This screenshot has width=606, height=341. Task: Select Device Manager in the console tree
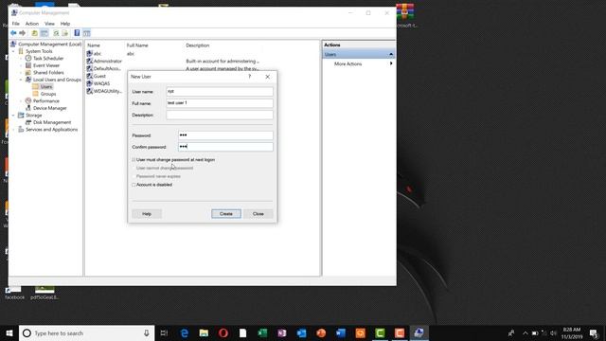pyautogui.click(x=50, y=108)
